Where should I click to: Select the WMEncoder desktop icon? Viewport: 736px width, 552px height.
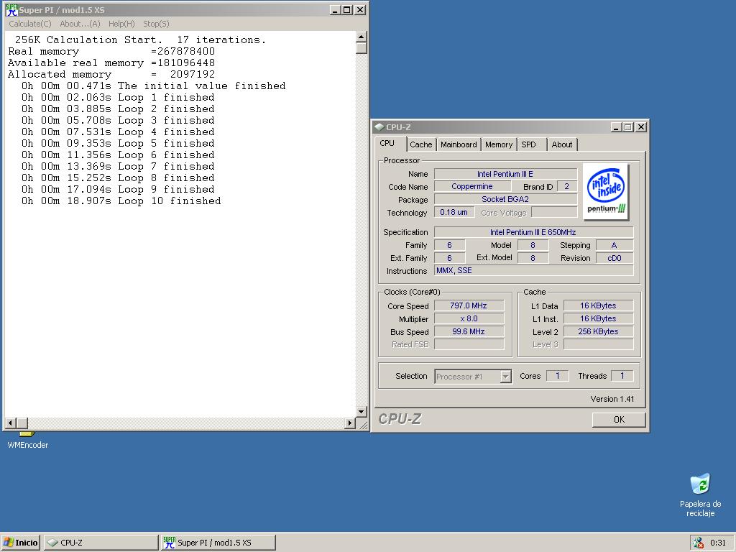click(28, 441)
